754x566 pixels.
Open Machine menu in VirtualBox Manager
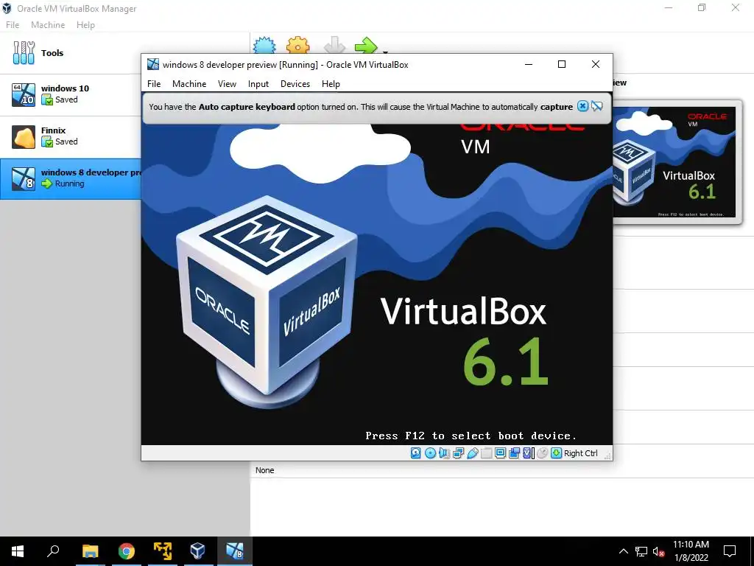click(48, 25)
